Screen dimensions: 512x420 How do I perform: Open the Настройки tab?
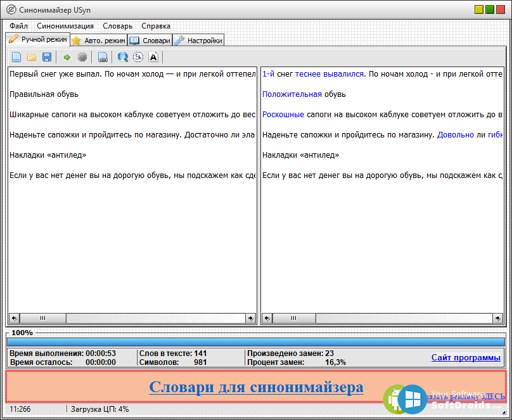(x=198, y=41)
